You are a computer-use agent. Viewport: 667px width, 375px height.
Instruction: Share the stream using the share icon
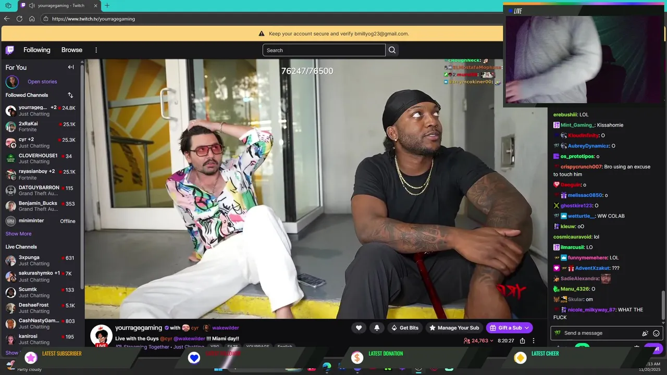[x=522, y=341]
